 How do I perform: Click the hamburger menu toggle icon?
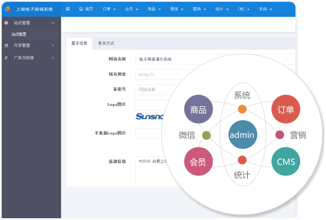[x=68, y=9]
